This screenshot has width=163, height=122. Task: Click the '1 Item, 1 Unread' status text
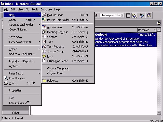12,118
